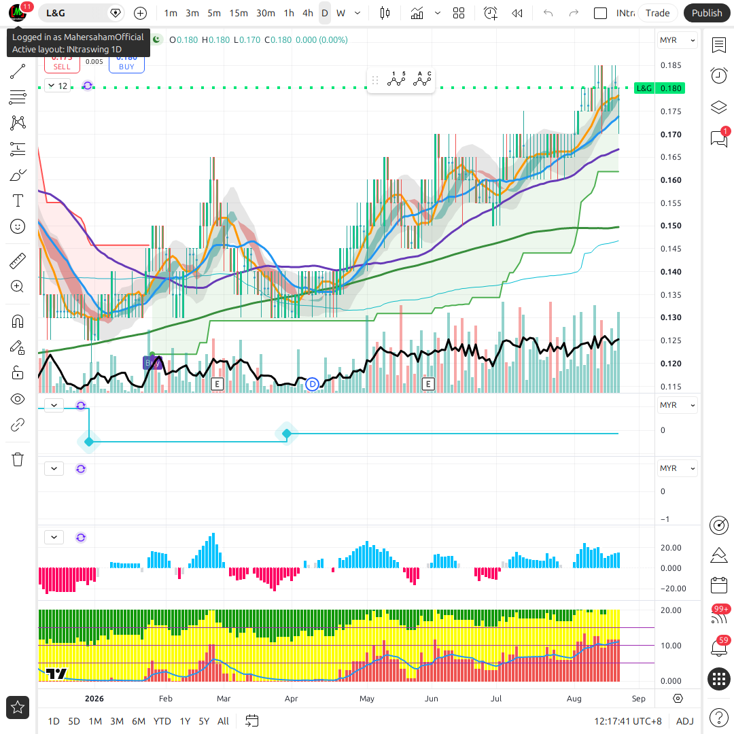Screen dimensions: 734x734
Task: Select the brush drawing tool
Action: point(18,175)
